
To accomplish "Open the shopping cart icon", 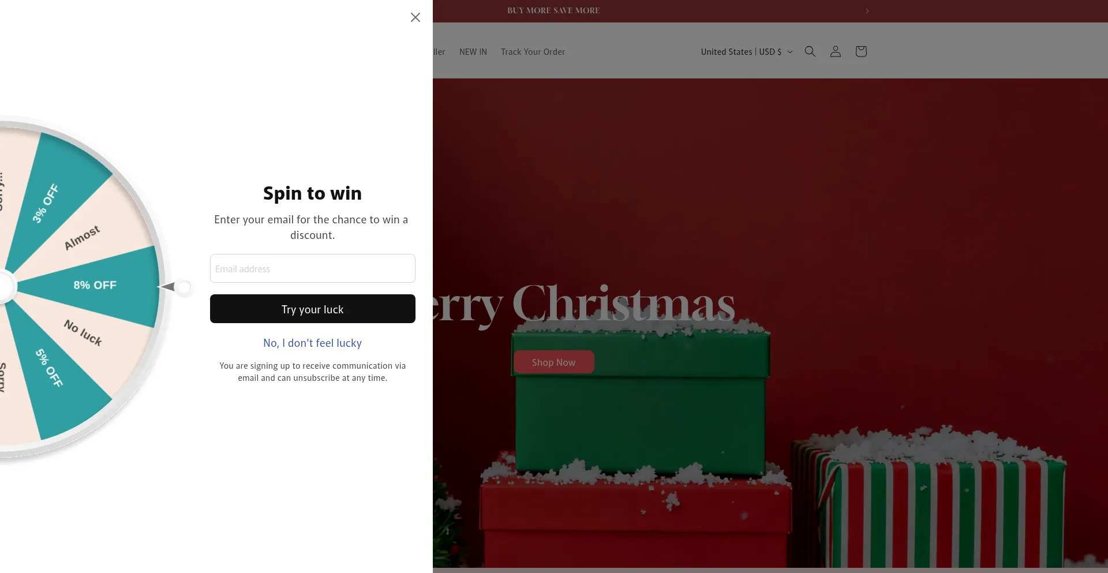I will 861,51.
